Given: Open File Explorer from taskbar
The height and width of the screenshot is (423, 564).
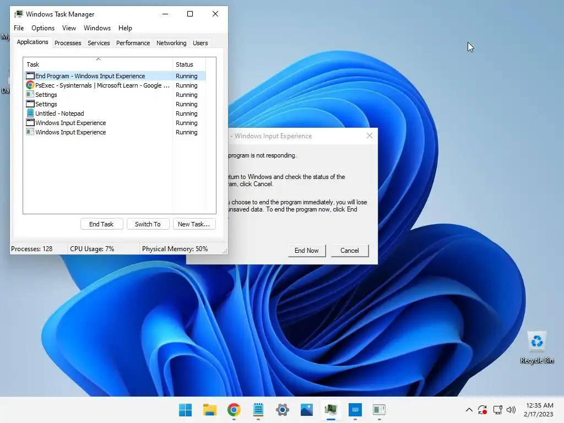Looking at the screenshot, I should coord(210,410).
